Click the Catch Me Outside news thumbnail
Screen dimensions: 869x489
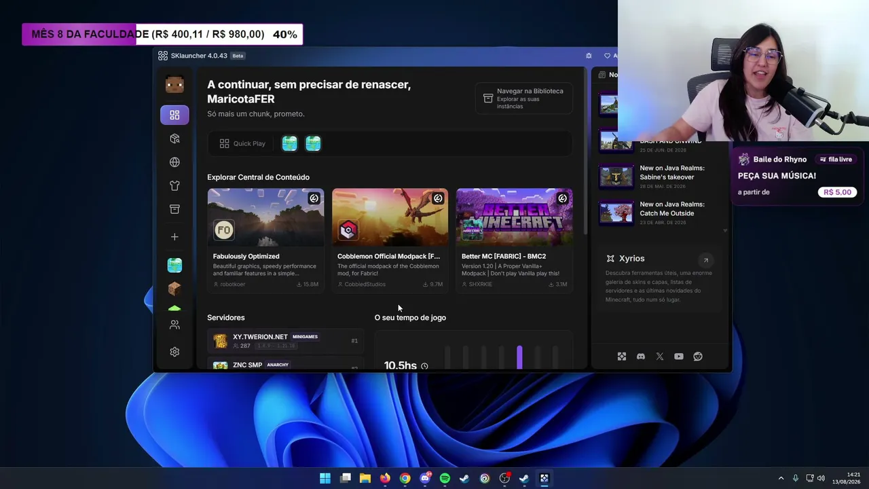click(x=616, y=213)
